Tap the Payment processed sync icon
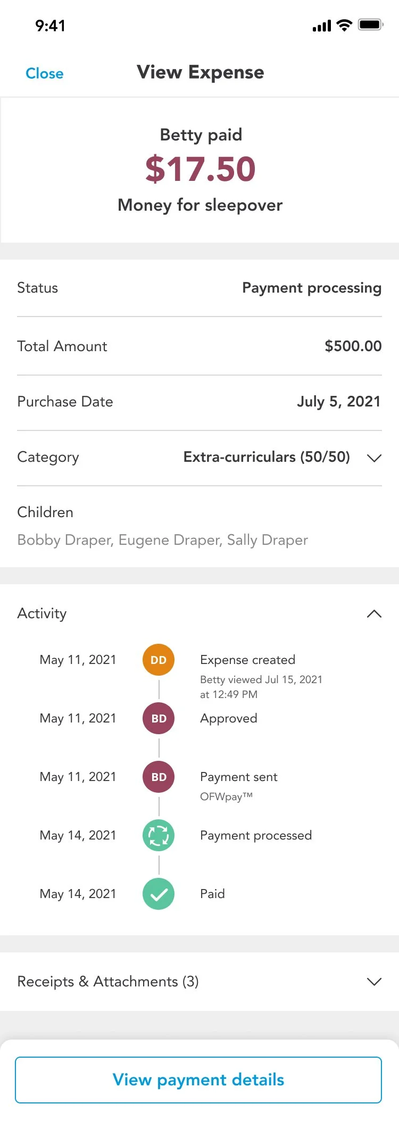 pyautogui.click(x=159, y=835)
